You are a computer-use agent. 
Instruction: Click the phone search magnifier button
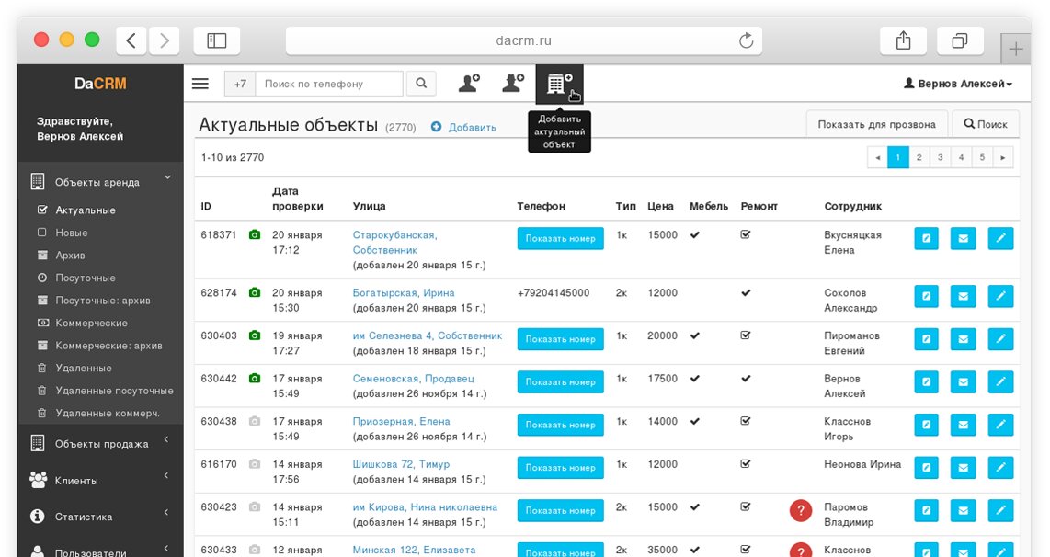click(421, 84)
